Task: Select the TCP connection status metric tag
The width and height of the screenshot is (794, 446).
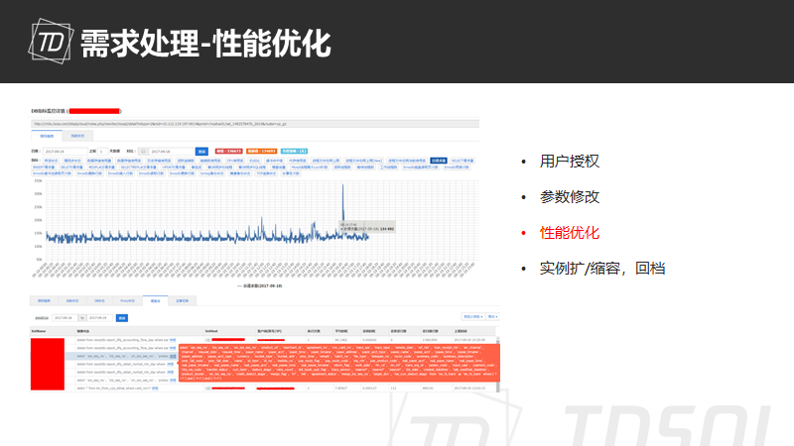Action: point(266,173)
